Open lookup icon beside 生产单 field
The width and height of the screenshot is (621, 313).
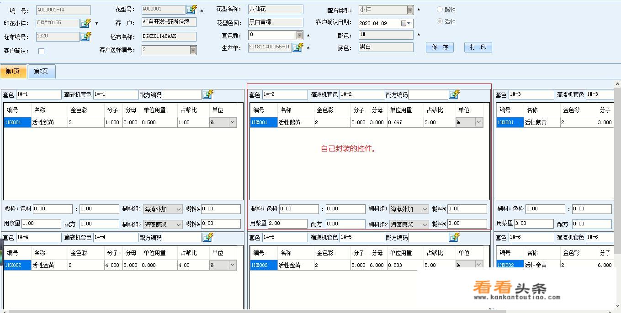point(298,47)
